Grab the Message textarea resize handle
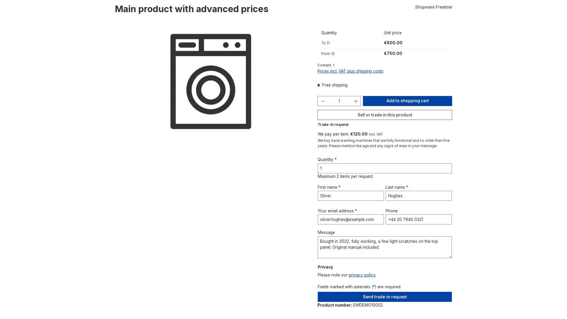 coord(450,256)
